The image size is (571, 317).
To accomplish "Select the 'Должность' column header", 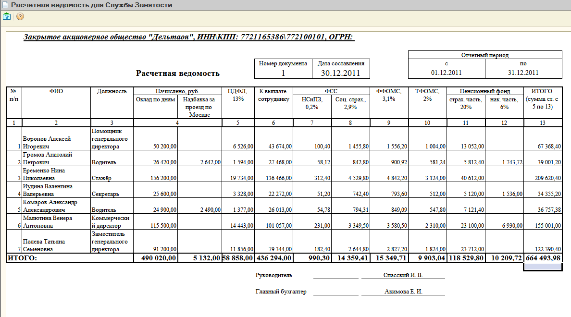I will click(112, 103).
